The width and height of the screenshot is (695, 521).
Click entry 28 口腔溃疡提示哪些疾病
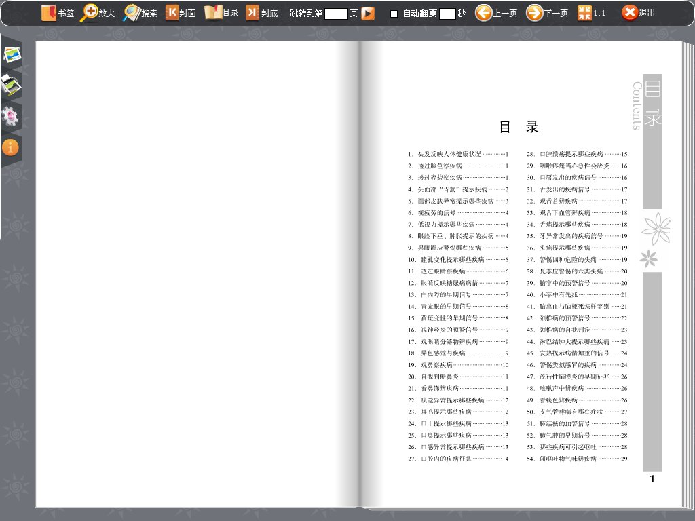click(x=577, y=154)
